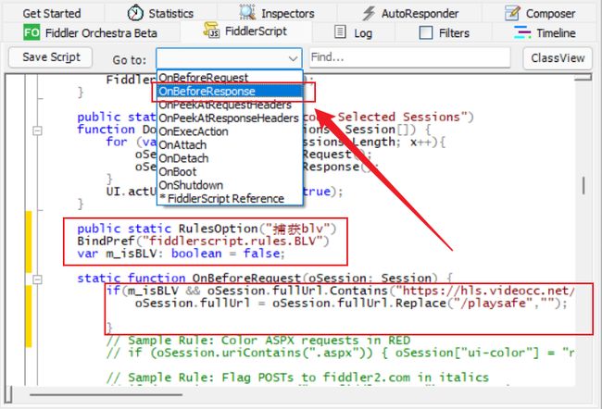This screenshot has width=602, height=409.
Task: Open the Timeline tab
Action: 545,32
